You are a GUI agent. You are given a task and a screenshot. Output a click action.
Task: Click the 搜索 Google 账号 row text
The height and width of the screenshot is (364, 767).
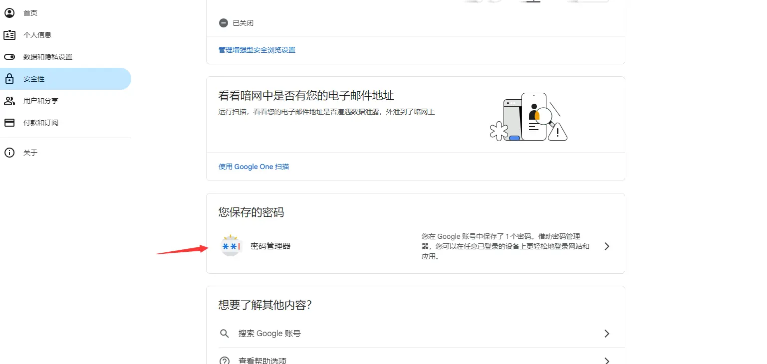coord(269,334)
